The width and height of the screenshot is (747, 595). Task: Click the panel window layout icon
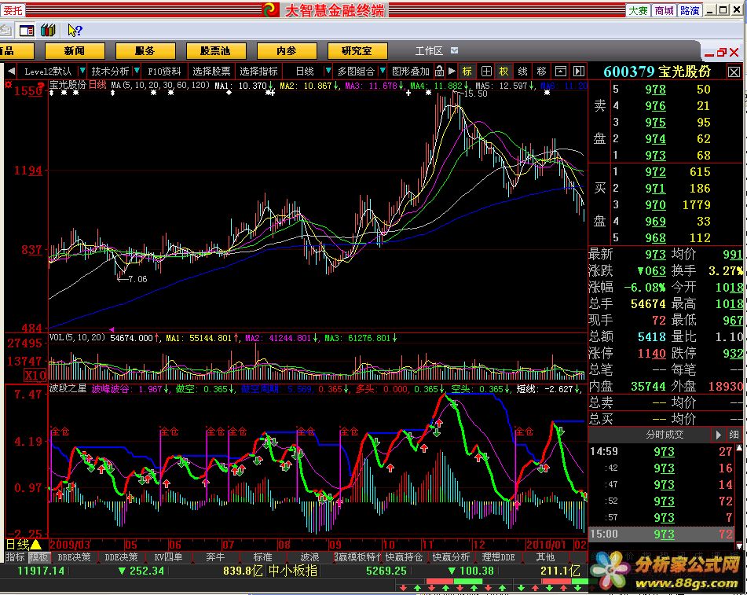[x=561, y=71]
